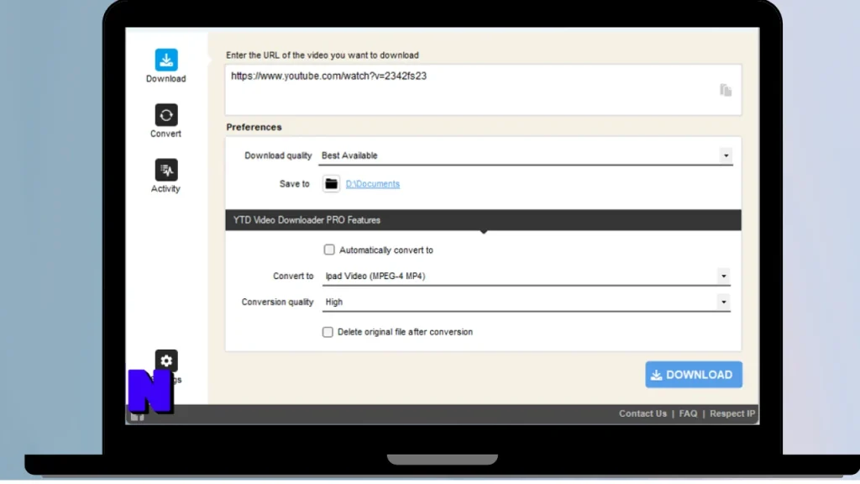Open the Convert to format dropdown
The height and width of the screenshot is (484, 860).
click(x=723, y=276)
